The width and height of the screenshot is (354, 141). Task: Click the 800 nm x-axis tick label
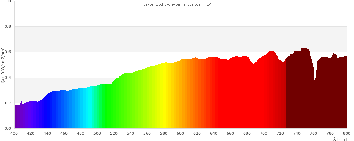pyautogui.click(x=347, y=133)
